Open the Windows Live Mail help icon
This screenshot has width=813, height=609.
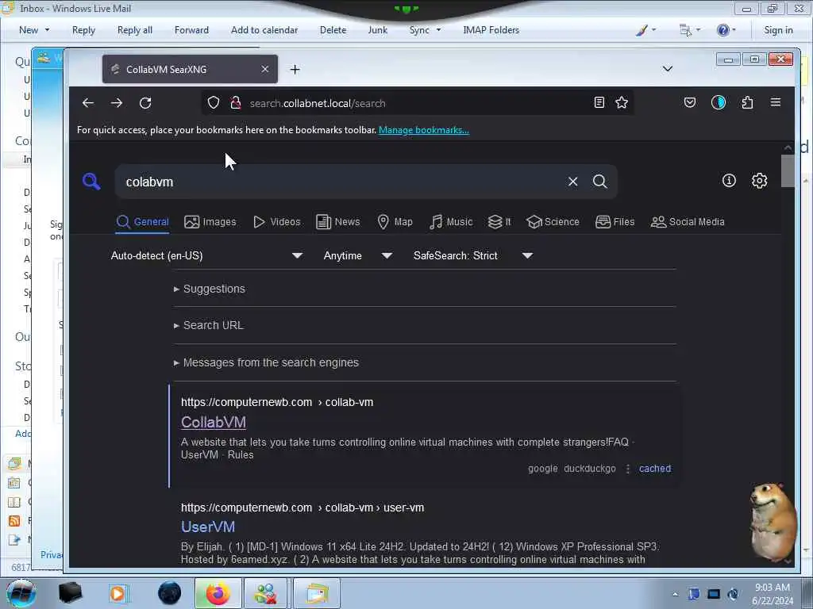coord(722,30)
